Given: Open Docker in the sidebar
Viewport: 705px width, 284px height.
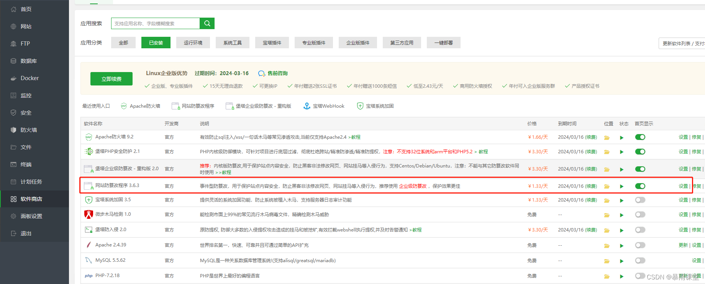Looking at the screenshot, I should pyautogui.click(x=34, y=78).
